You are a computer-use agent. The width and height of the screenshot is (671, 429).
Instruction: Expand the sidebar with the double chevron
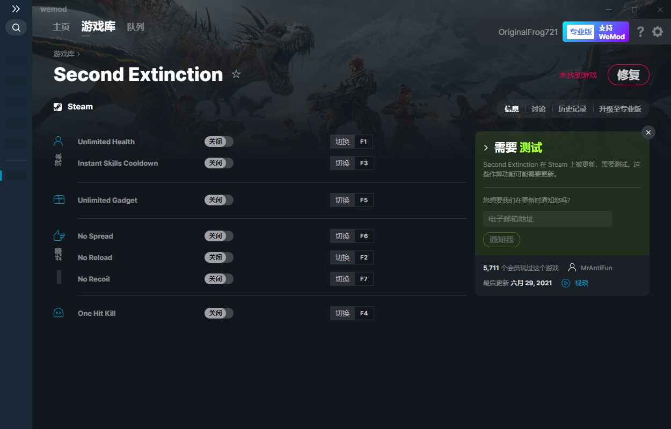pyautogui.click(x=16, y=9)
